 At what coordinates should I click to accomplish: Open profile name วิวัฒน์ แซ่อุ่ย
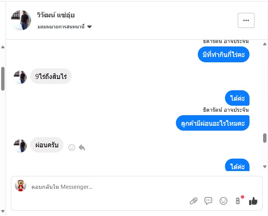click(x=56, y=15)
